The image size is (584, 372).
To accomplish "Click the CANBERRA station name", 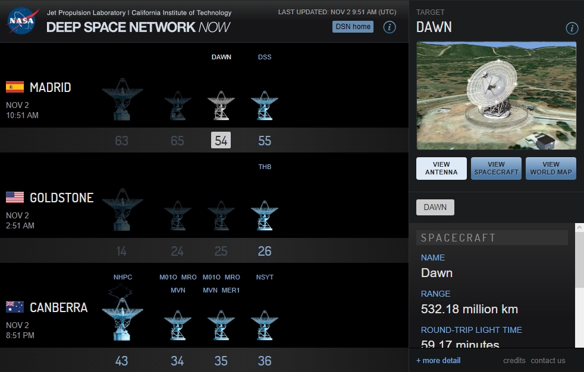I will click(59, 307).
